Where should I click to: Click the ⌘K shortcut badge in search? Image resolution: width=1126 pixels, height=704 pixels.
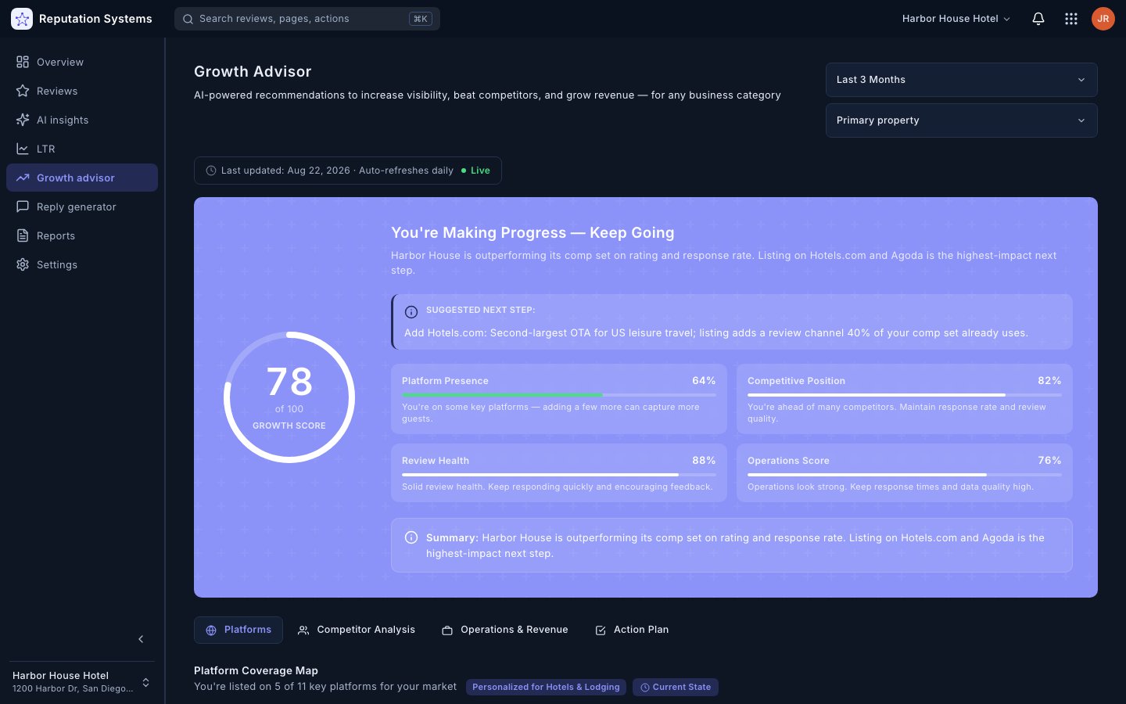pyautogui.click(x=421, y=19)
